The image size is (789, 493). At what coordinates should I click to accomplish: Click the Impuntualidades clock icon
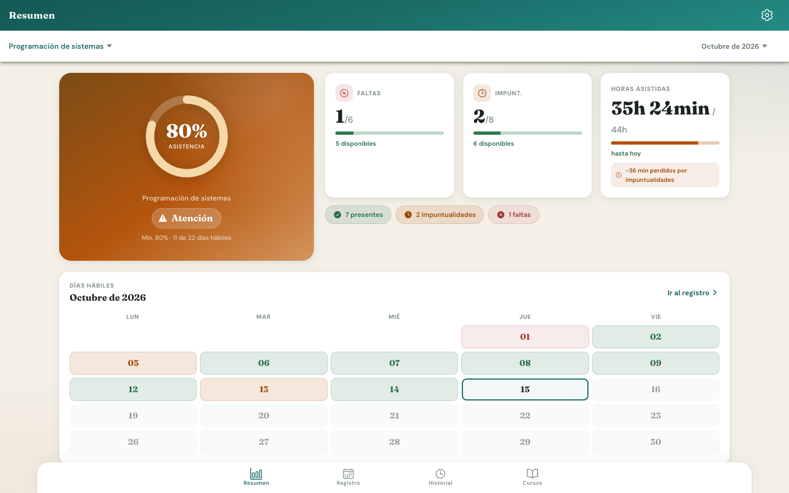(x=482, y=93)
